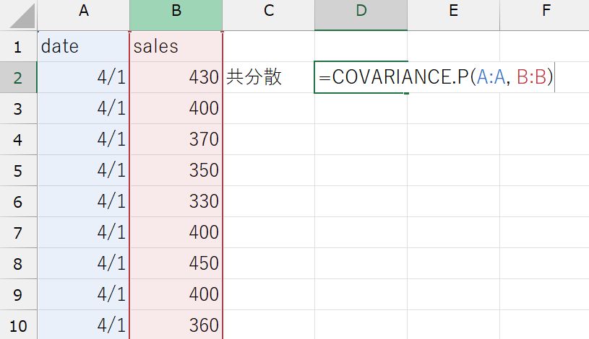Select sales value 330 cell

point(176,201)
